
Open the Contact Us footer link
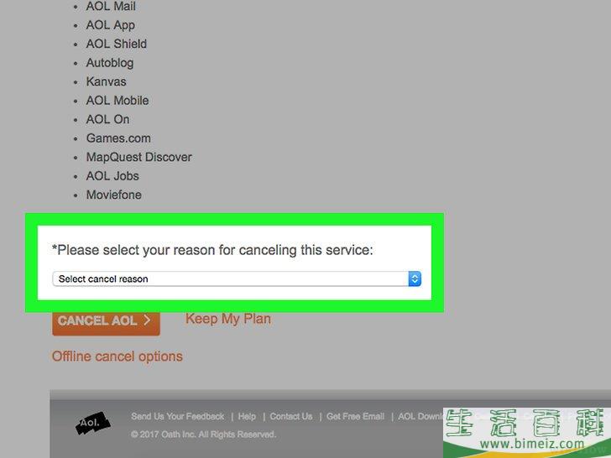(291, 416)
